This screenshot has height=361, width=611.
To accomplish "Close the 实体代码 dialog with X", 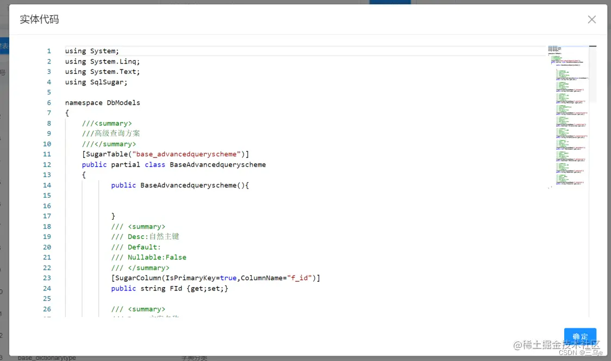I will click(591, 20).
